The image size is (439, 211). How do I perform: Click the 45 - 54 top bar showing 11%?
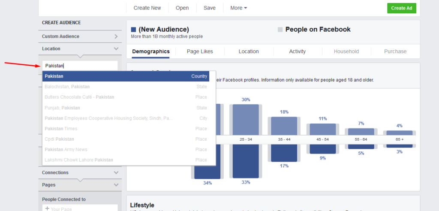pos(322,130)
